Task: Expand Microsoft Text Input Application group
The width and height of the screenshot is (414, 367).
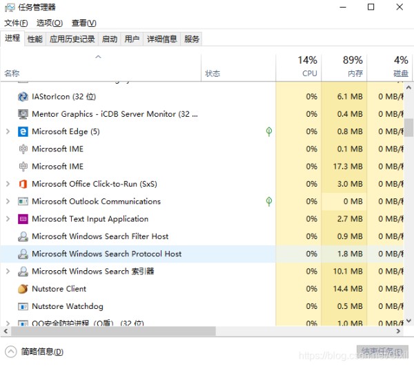Action: (8, 218)
